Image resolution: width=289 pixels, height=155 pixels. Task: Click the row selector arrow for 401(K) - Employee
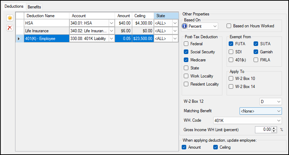coord(19,39)
